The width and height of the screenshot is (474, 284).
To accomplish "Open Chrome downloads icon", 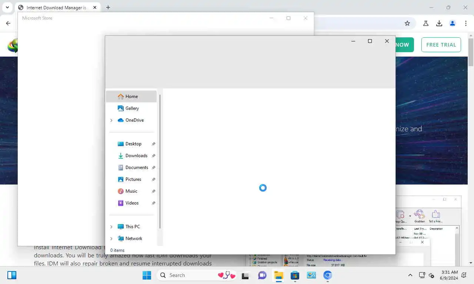I will [439, 23].
